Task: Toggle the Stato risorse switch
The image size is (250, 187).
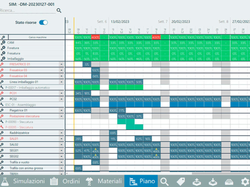Action: coord(43,22)
